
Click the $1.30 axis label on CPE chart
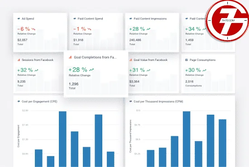(25, 139)
